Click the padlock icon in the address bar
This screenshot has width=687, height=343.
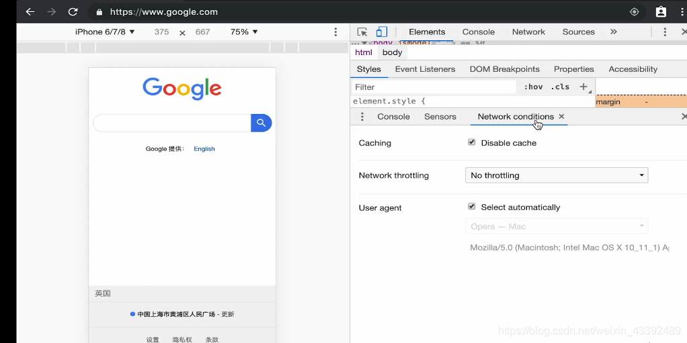pyautogui.click(x=99, y=12)
